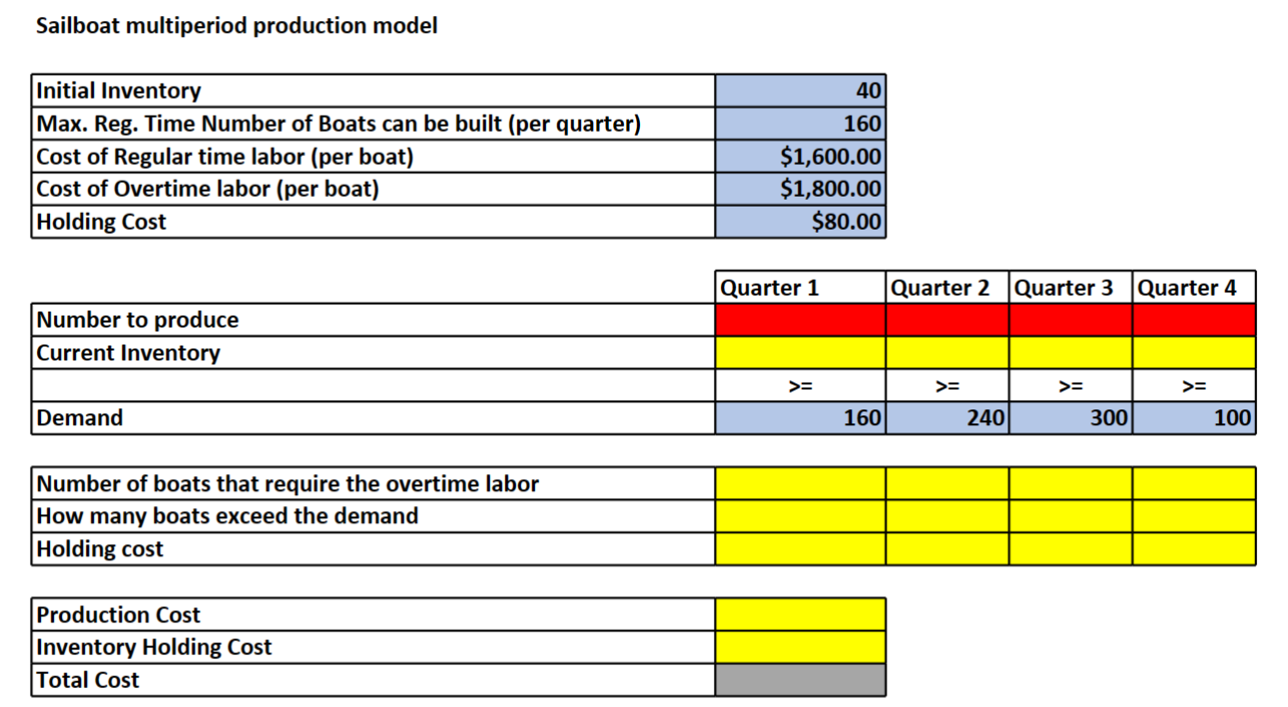Click the Holding Cost value cell showing $80.00
This screenshot has height=707, width=1288.
pos(799,221)
